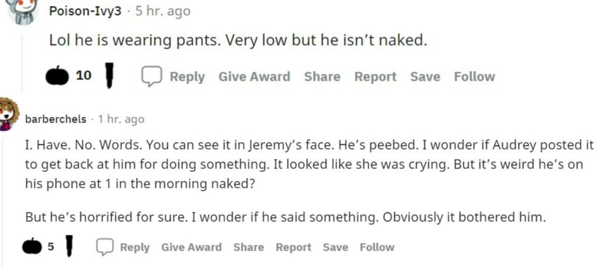Downvote Poison-Ivy3's comment
Image resolution: width=597 pixels, height=268 pixels.
coord(108,76)
